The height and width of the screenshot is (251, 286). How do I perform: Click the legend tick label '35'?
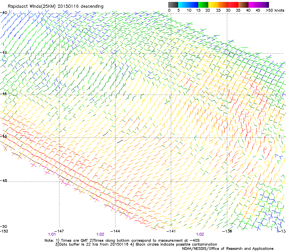point(238,10)
